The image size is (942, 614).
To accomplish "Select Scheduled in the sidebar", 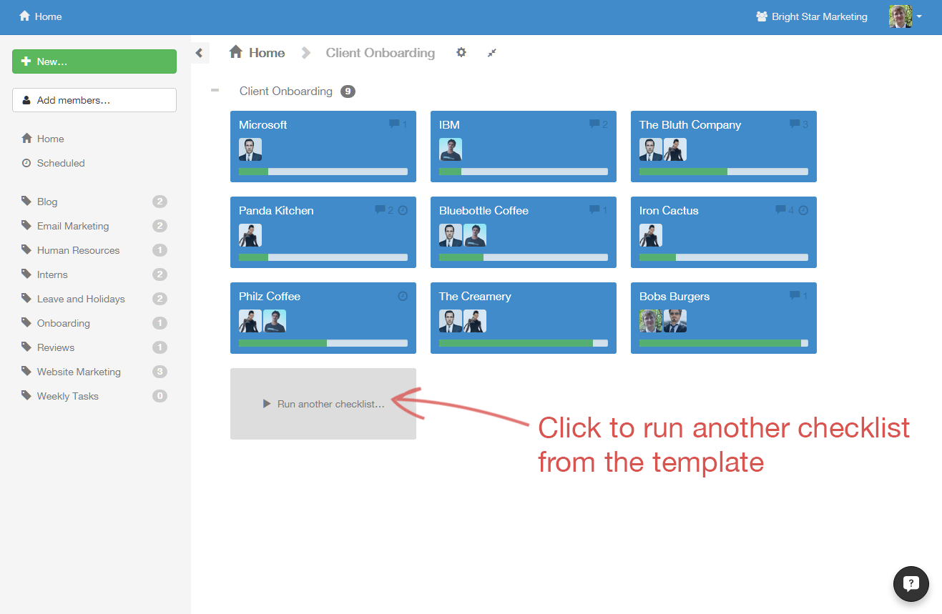I will (61, 163).
